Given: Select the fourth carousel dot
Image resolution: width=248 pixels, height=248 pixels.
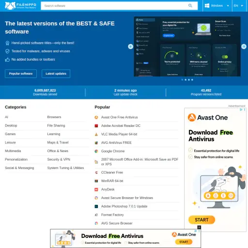Looking at the screenshot, I should [x=192, y=80].
